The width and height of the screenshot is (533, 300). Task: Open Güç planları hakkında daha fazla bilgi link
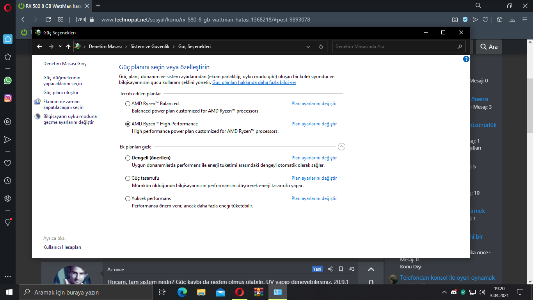tap(254, 82)
